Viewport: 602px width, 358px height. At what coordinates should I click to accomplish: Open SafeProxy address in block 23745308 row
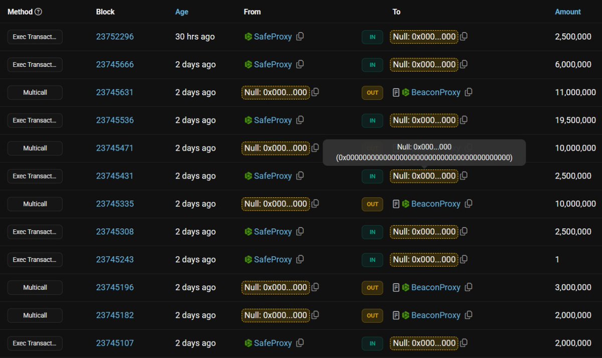(x=272, y=232)
